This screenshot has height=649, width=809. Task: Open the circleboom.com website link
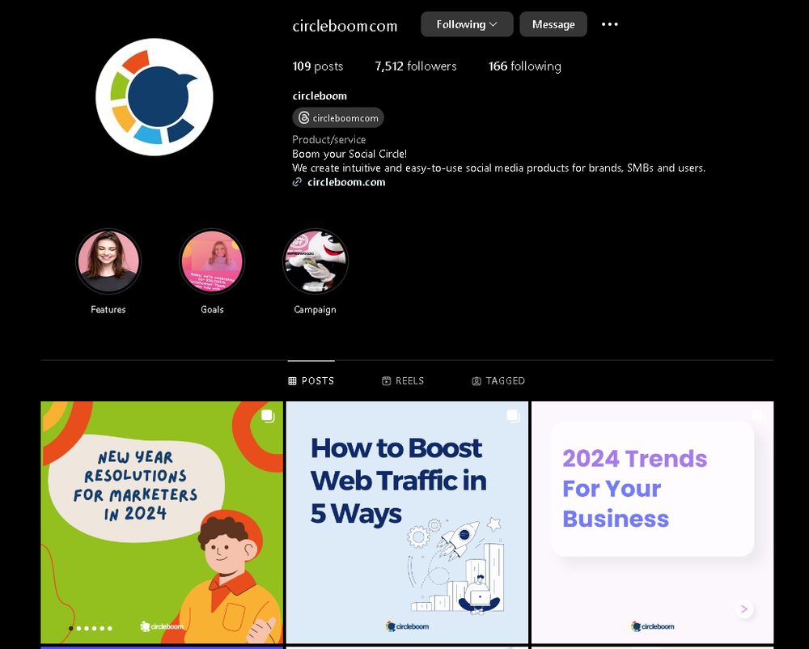[x=346, y=182]
